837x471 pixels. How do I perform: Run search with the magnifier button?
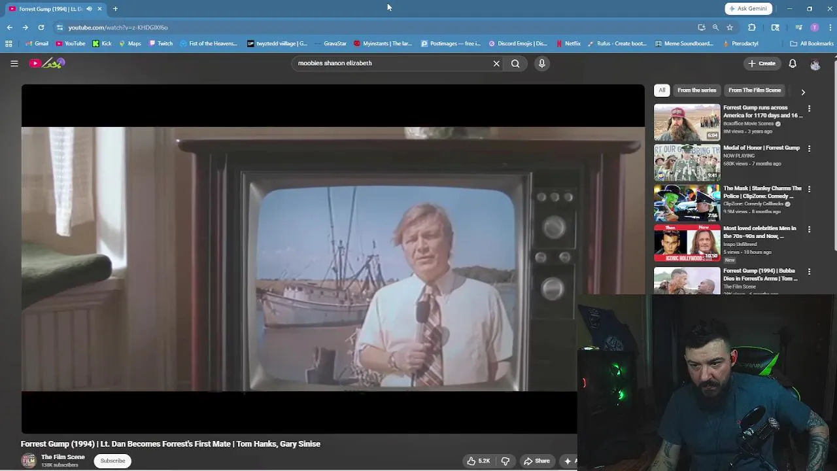click(x=515, y=63)
